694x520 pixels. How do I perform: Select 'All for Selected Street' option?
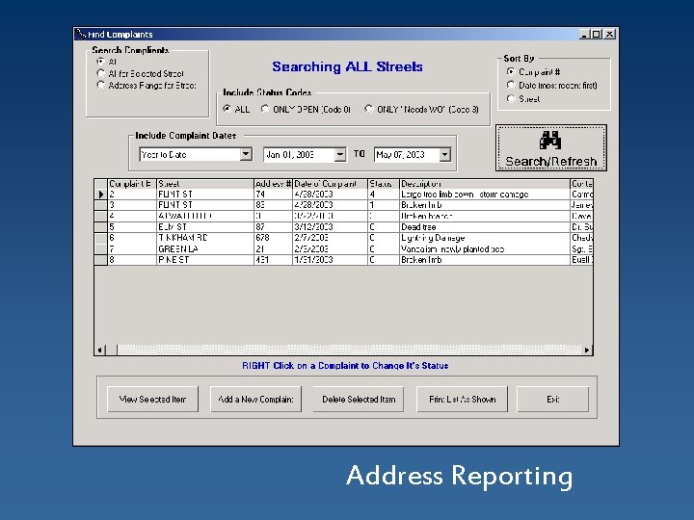(x=100, y=73)
